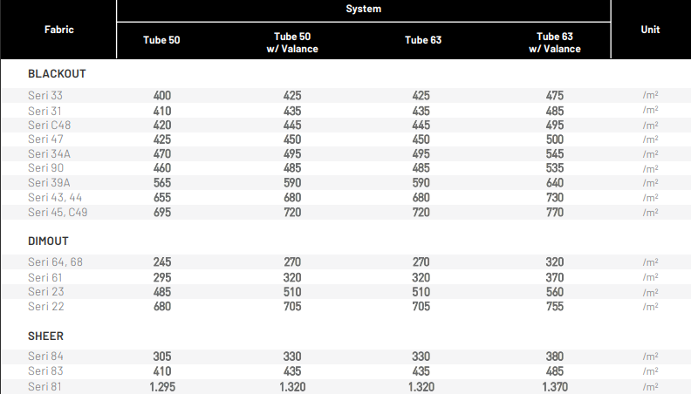
Task: Click the /m² unit in Seri 33 row
Action: click(x=651, y=95)
